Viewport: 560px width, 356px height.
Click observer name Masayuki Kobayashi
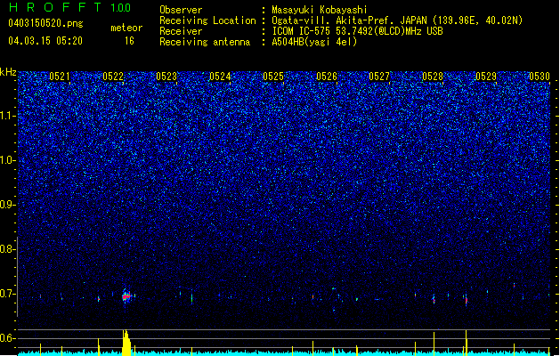point(320,10)
